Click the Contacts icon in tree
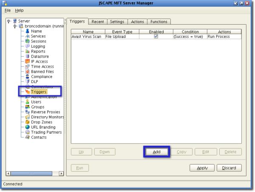This screenshot has height=192, width=255. pyautogui.click(x=27, y=137)
